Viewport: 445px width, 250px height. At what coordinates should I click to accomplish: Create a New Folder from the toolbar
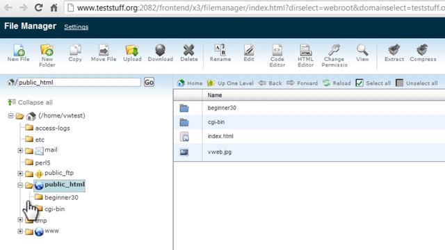(x=47, y=56)
